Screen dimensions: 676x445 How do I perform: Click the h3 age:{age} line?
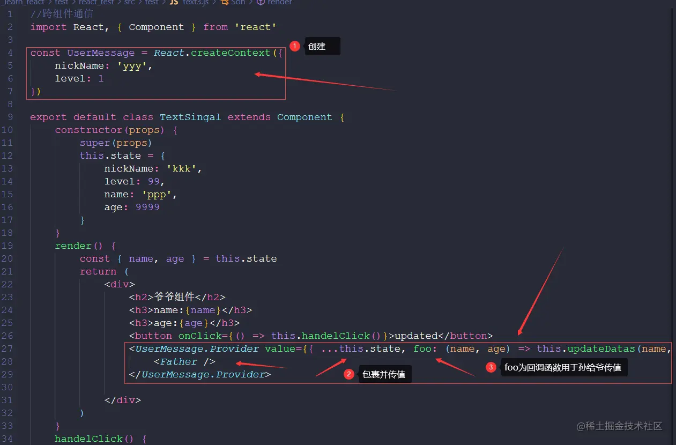pyautogui.click(x=184, y=323)
